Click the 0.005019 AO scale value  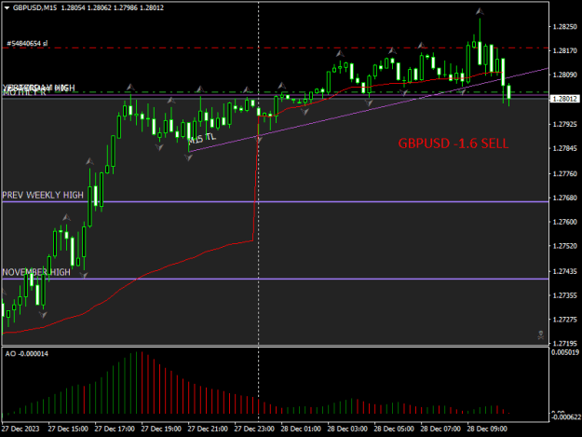565,352
